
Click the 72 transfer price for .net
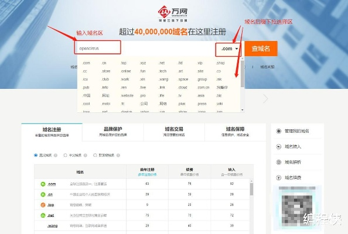[231, 215]
